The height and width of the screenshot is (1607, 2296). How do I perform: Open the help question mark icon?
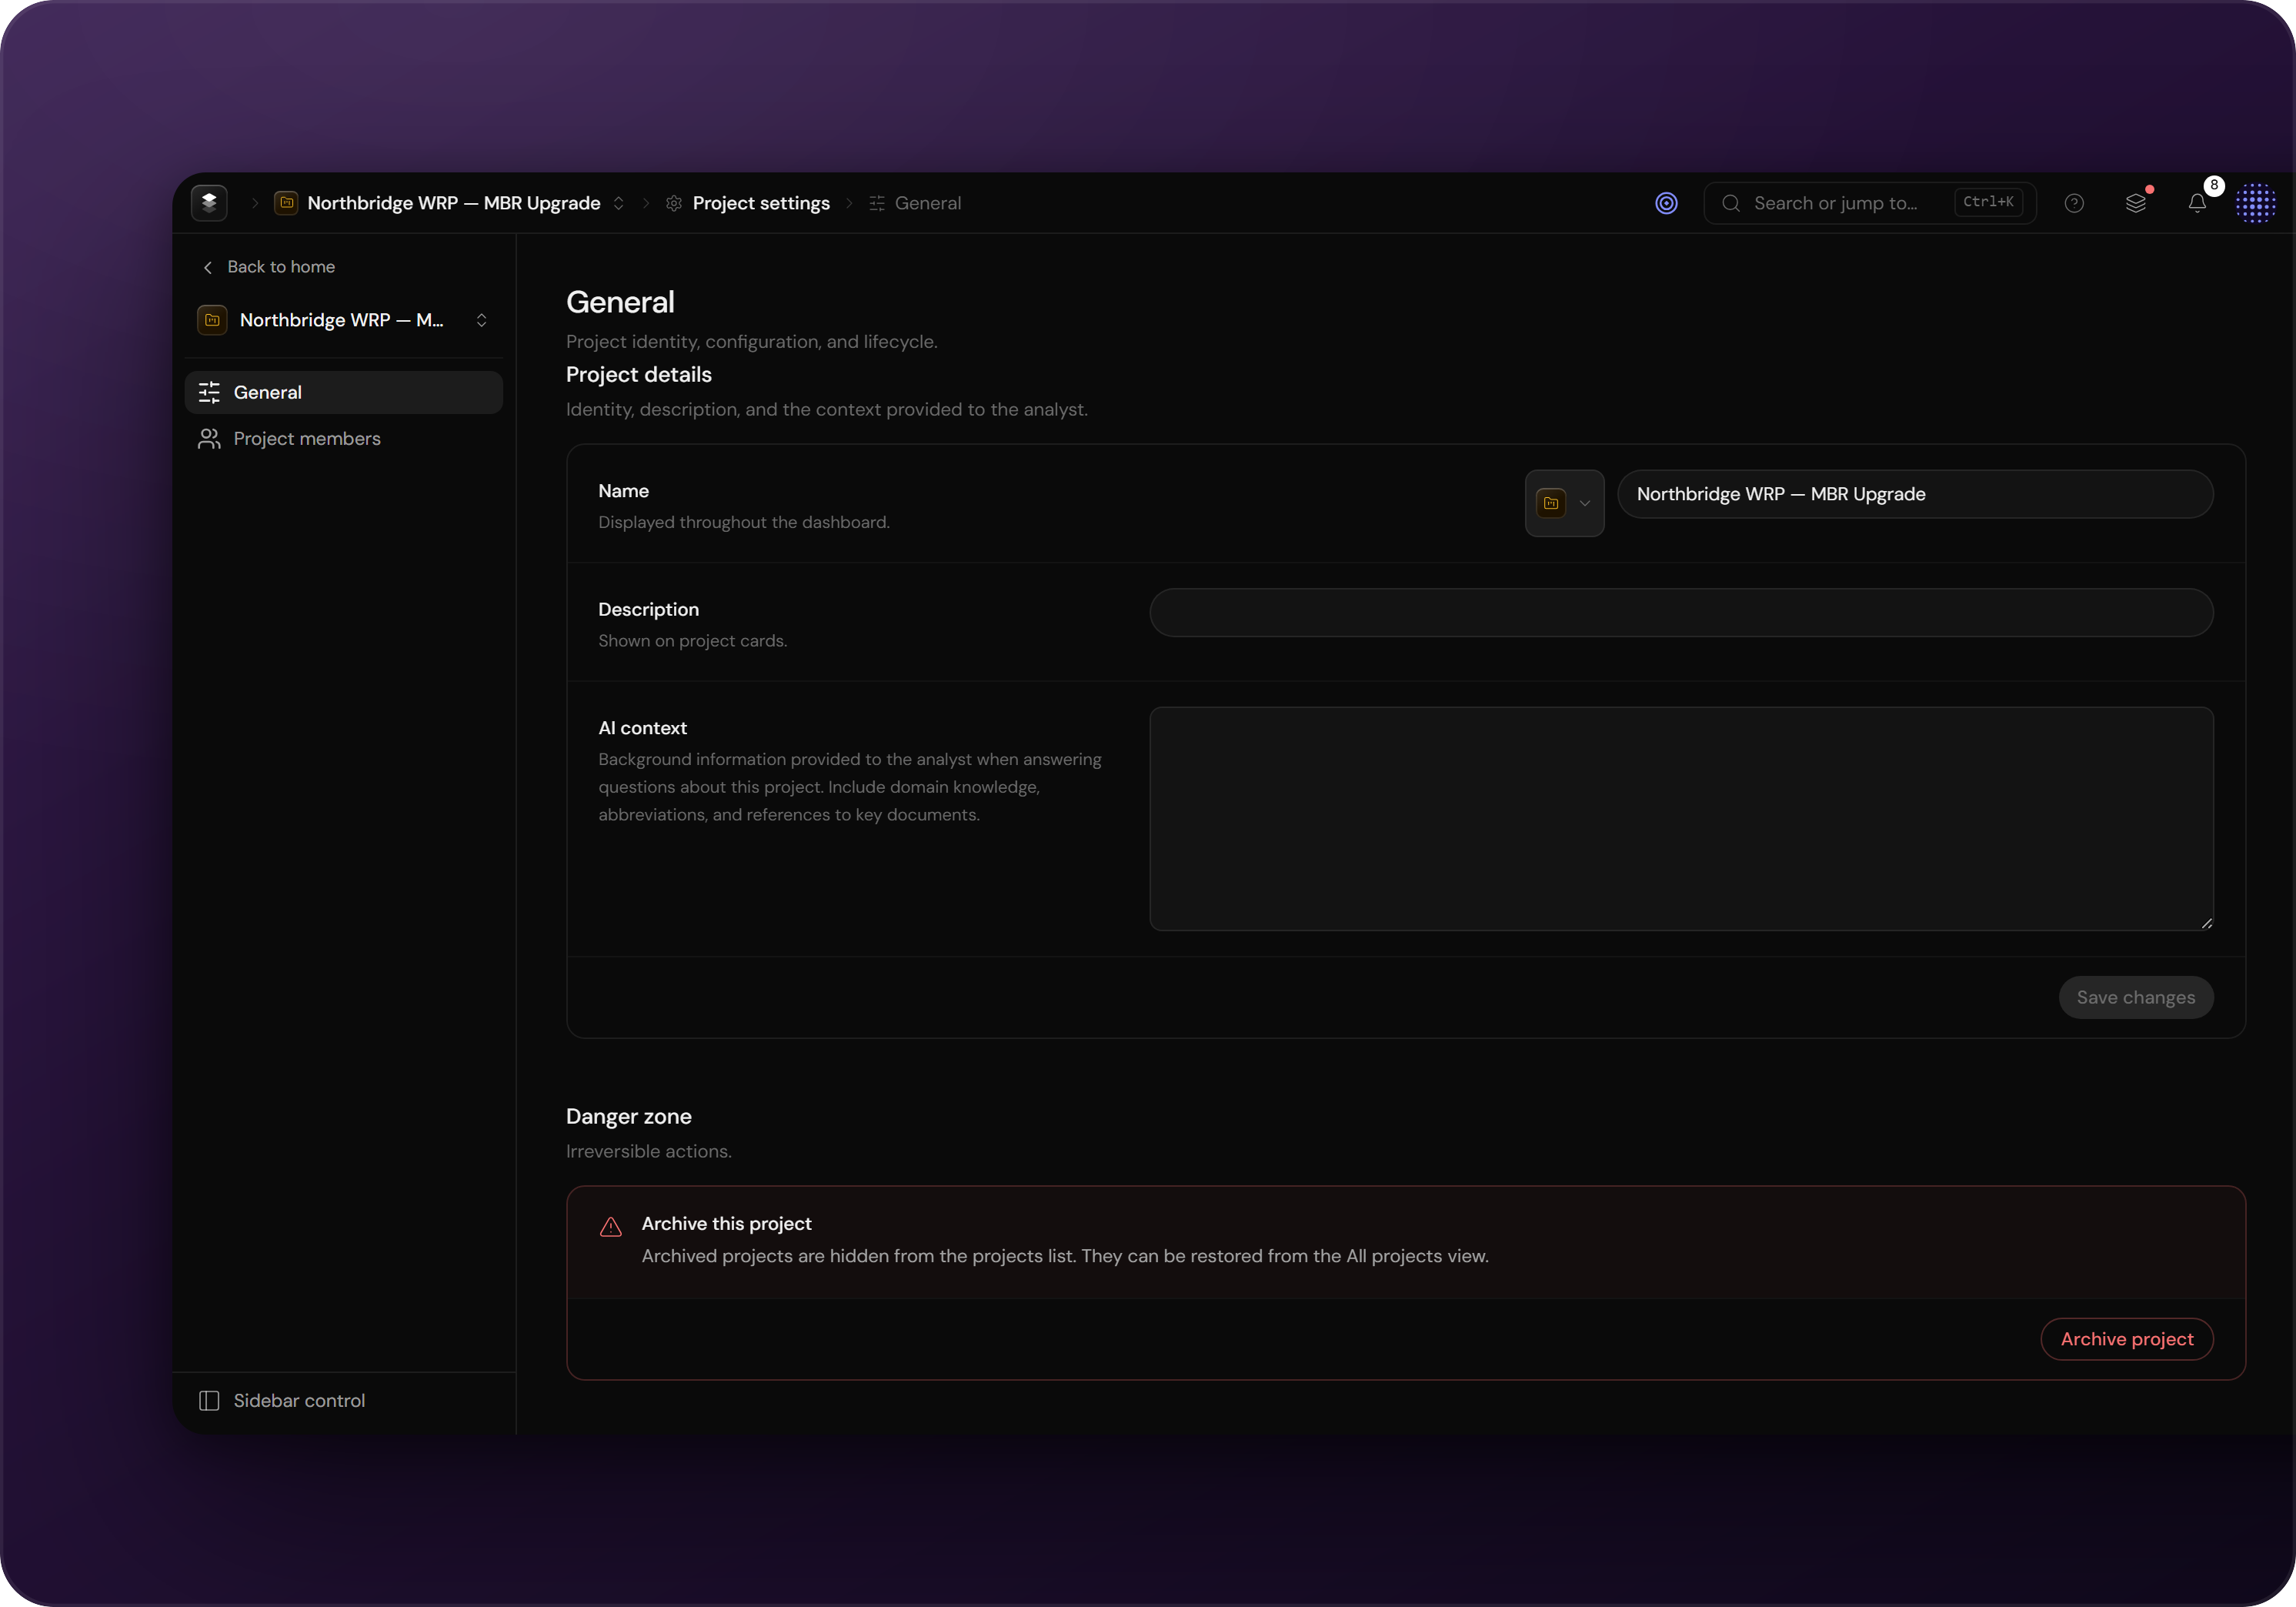2074,203
